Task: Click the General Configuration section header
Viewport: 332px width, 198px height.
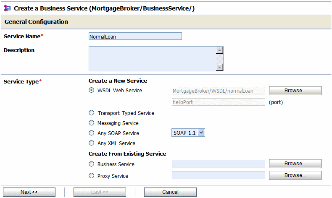Action: tap(166, 22)
